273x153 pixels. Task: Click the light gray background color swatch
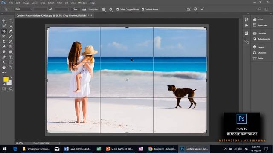coord(9,83)
